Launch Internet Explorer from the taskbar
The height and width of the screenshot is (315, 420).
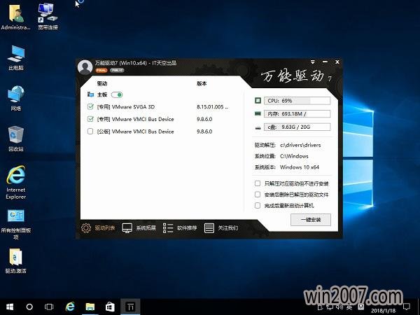70,307
